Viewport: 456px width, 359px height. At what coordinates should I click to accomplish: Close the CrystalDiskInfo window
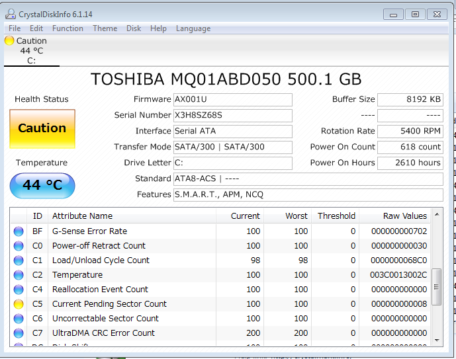point(437,15)
